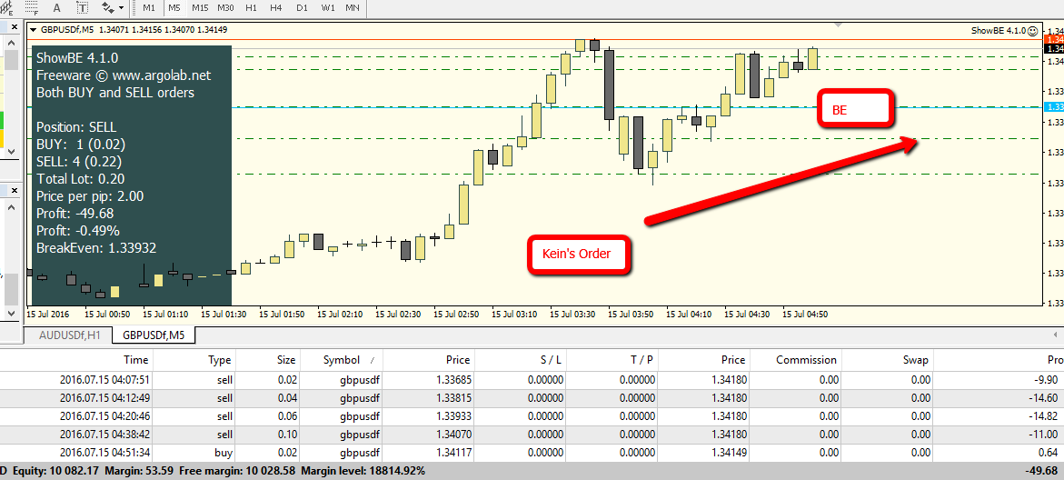Viewport: 1064px width, 480px height.
Task: Open the AUDUSDf,H1 chart tab
Action: click(x=71, y=335)
